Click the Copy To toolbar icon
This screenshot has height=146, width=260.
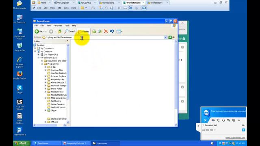[100, 31]
